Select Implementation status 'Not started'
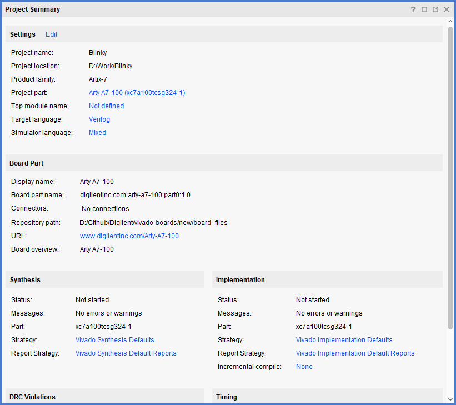Viewport: 456px width, 405px height. tap(313, 300)
